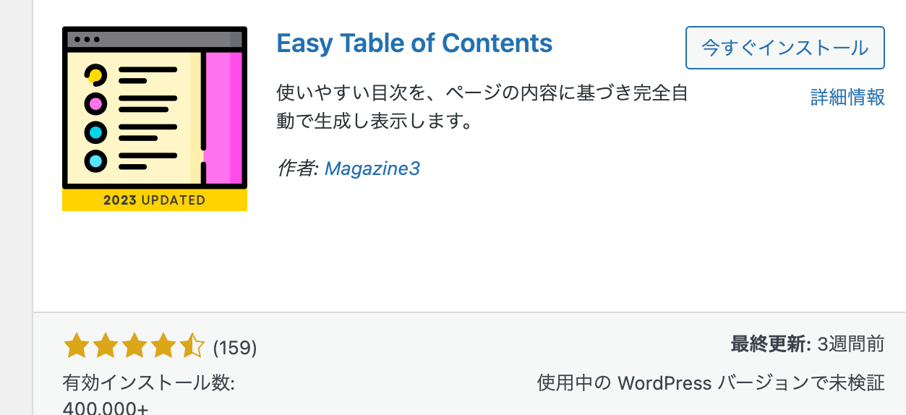The image size is (906, 415).
Task: Open the Easy Table of Contents title link
Action: tap(414, 43)
